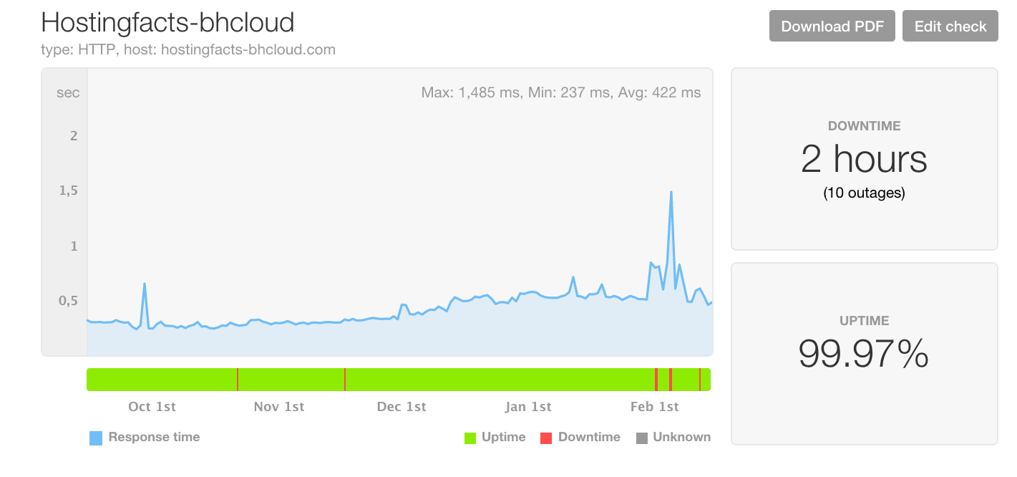Click the first red downtime marker near Feb 1st
The width and height of the screenshot is (1017, 477).
tap(656, 380)
